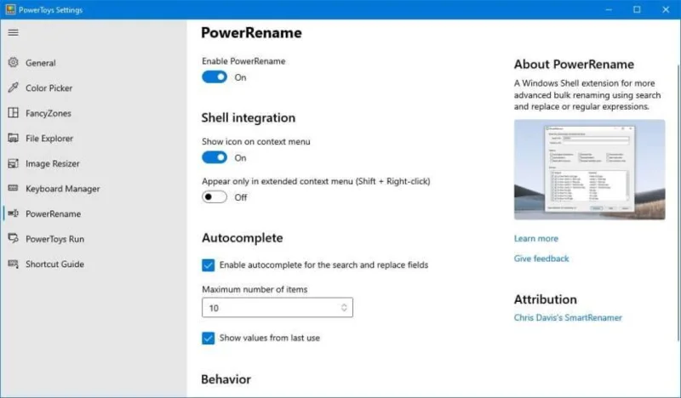Image resolution: width=681 pixels, height=398 pixels.
Task: Click the Keyboard Manager keyboard icon
Action: (x=13, y=188)
